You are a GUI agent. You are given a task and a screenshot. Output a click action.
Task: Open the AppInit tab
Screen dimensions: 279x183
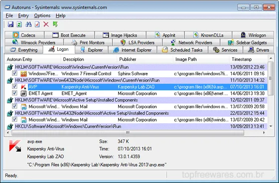pos(165,35)
